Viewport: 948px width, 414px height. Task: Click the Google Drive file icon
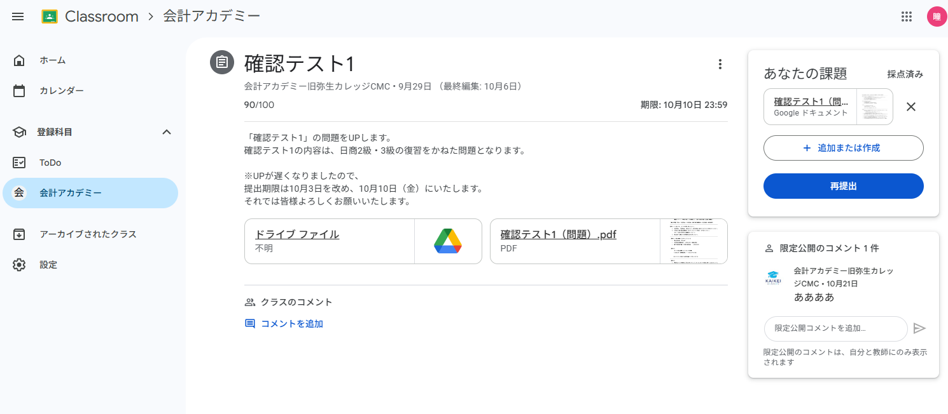point(448,241)
